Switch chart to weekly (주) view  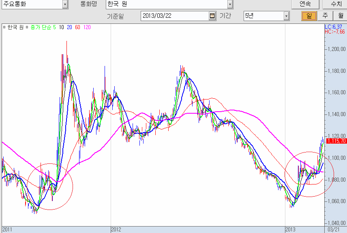(x=325, y=16)
